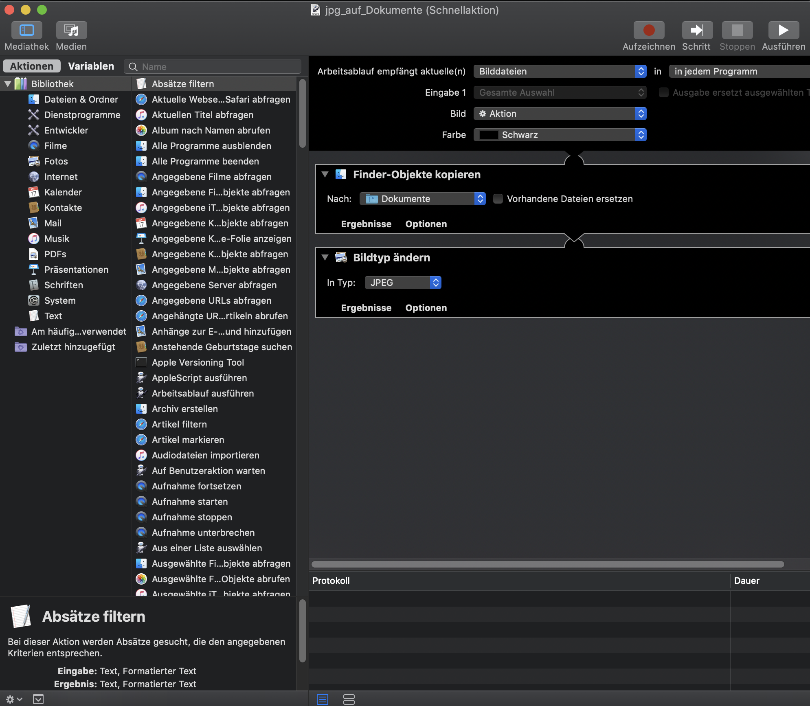Select the Aktionen tab

(x=32, y=66)
